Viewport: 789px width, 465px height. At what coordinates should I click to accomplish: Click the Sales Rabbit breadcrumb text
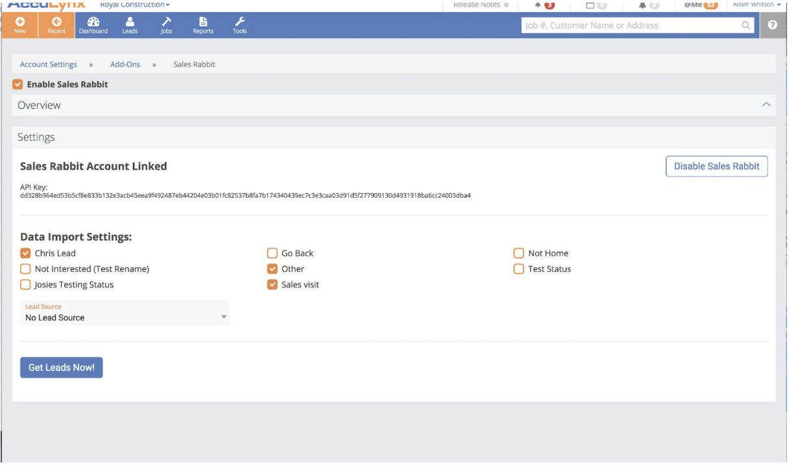194,64
